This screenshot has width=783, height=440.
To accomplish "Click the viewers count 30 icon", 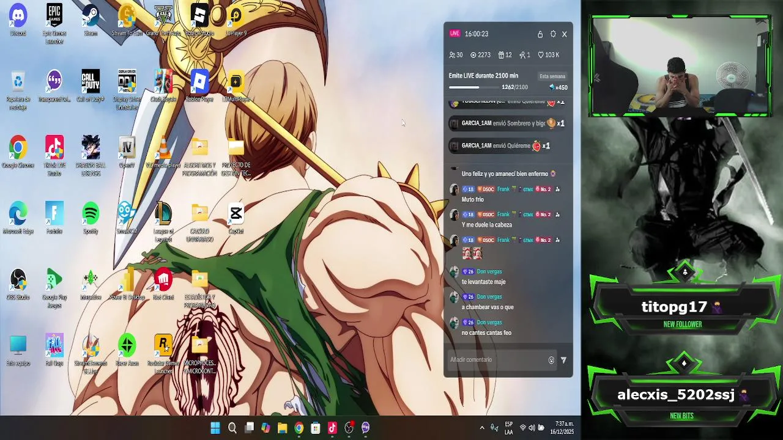I will (x=456, y=55).
